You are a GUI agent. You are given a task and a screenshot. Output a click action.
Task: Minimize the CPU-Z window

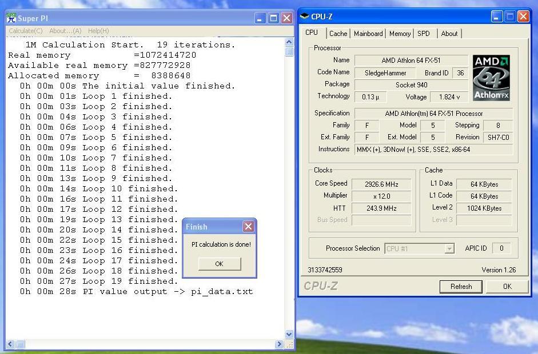tap(496, 16)
